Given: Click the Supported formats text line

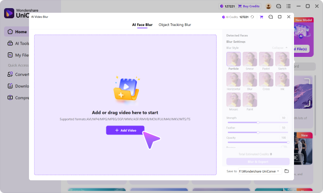Looking at the screenshot, I should [x=125, y=119].
